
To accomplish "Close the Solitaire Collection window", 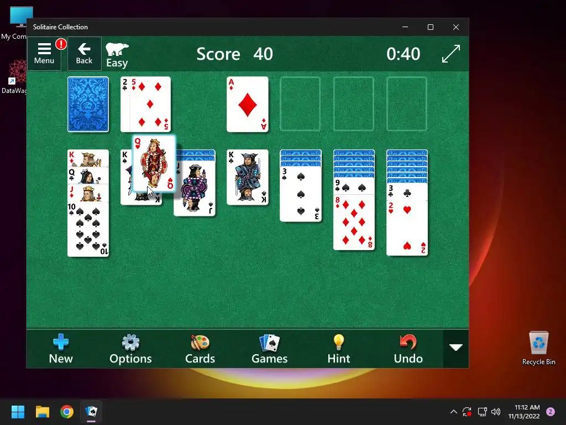I will [x=456, y=27].
